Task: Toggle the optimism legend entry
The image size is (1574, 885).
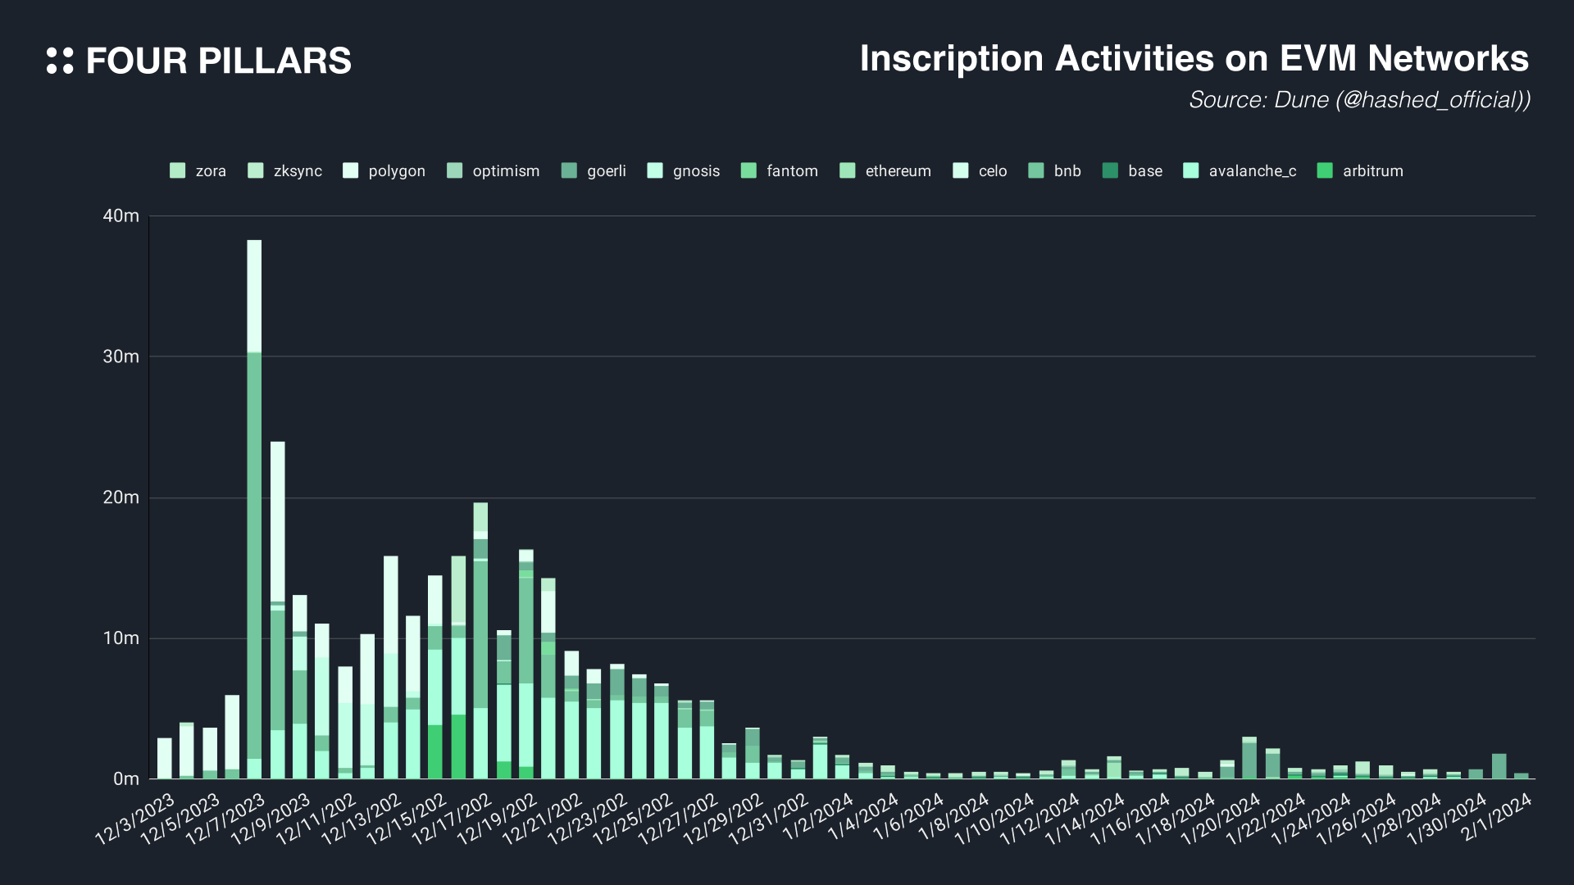Action: [x=494, y=170]
